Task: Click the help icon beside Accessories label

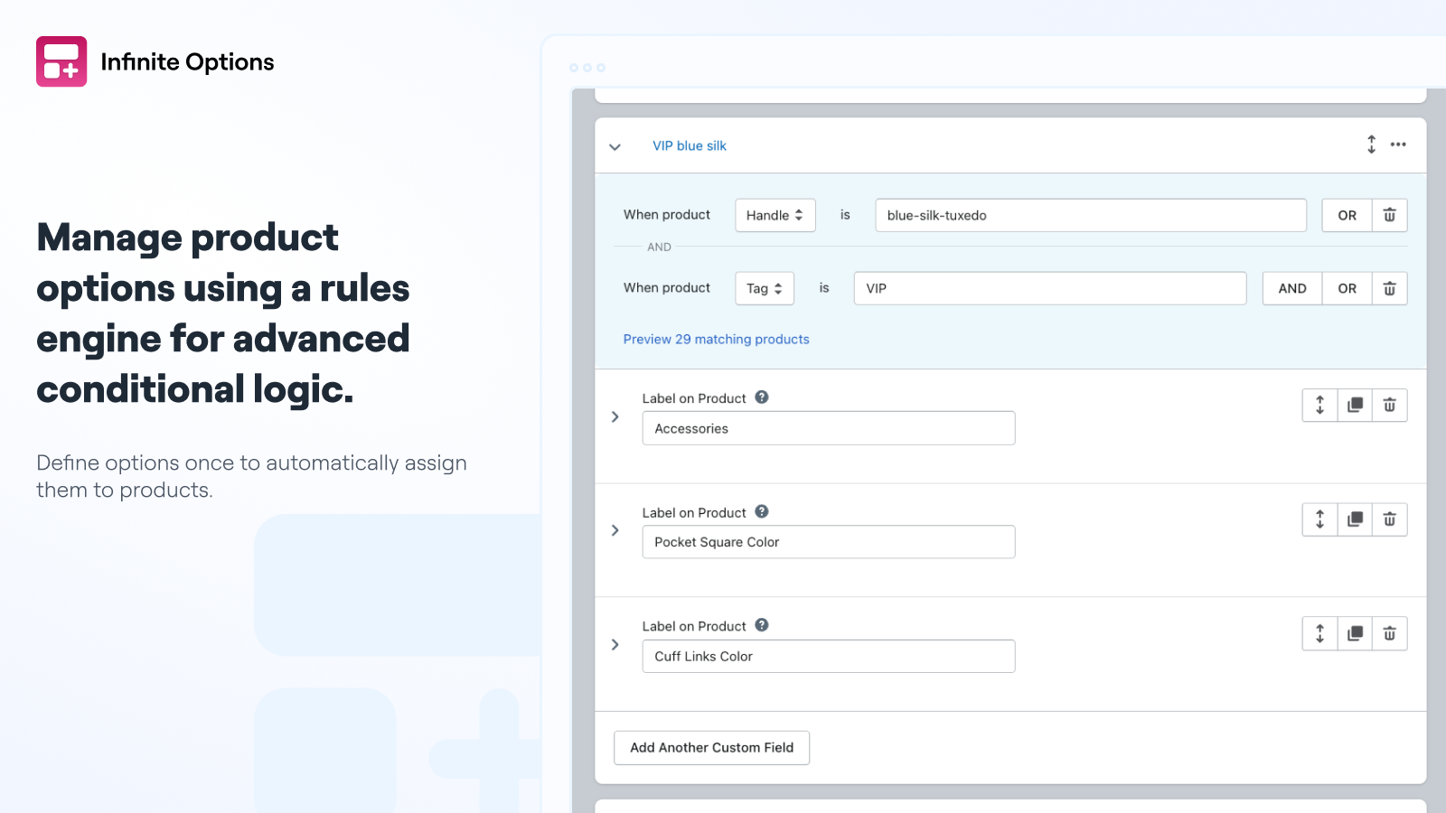Action: (x=761, y=397)
